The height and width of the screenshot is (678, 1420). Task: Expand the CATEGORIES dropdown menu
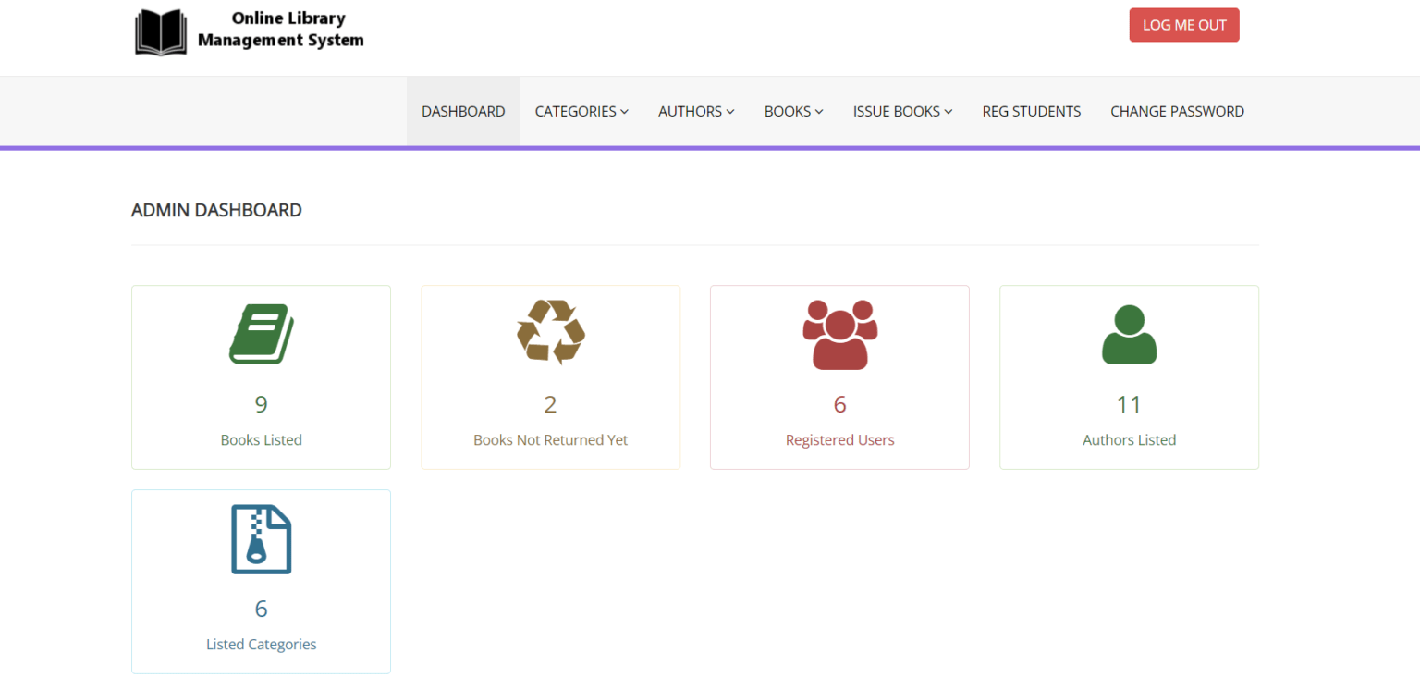(x=581, y=111)
